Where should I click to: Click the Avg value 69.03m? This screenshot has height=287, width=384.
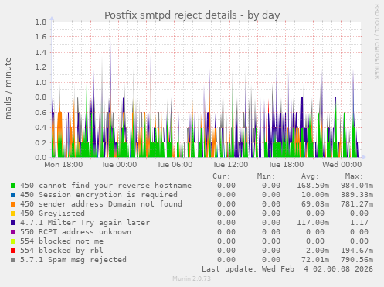coord(315,204)
